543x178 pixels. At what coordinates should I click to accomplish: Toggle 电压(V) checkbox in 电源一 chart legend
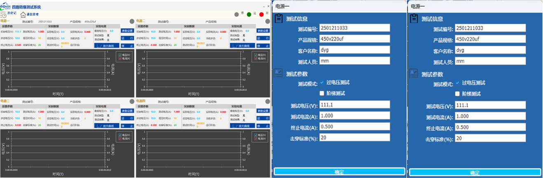120,55
